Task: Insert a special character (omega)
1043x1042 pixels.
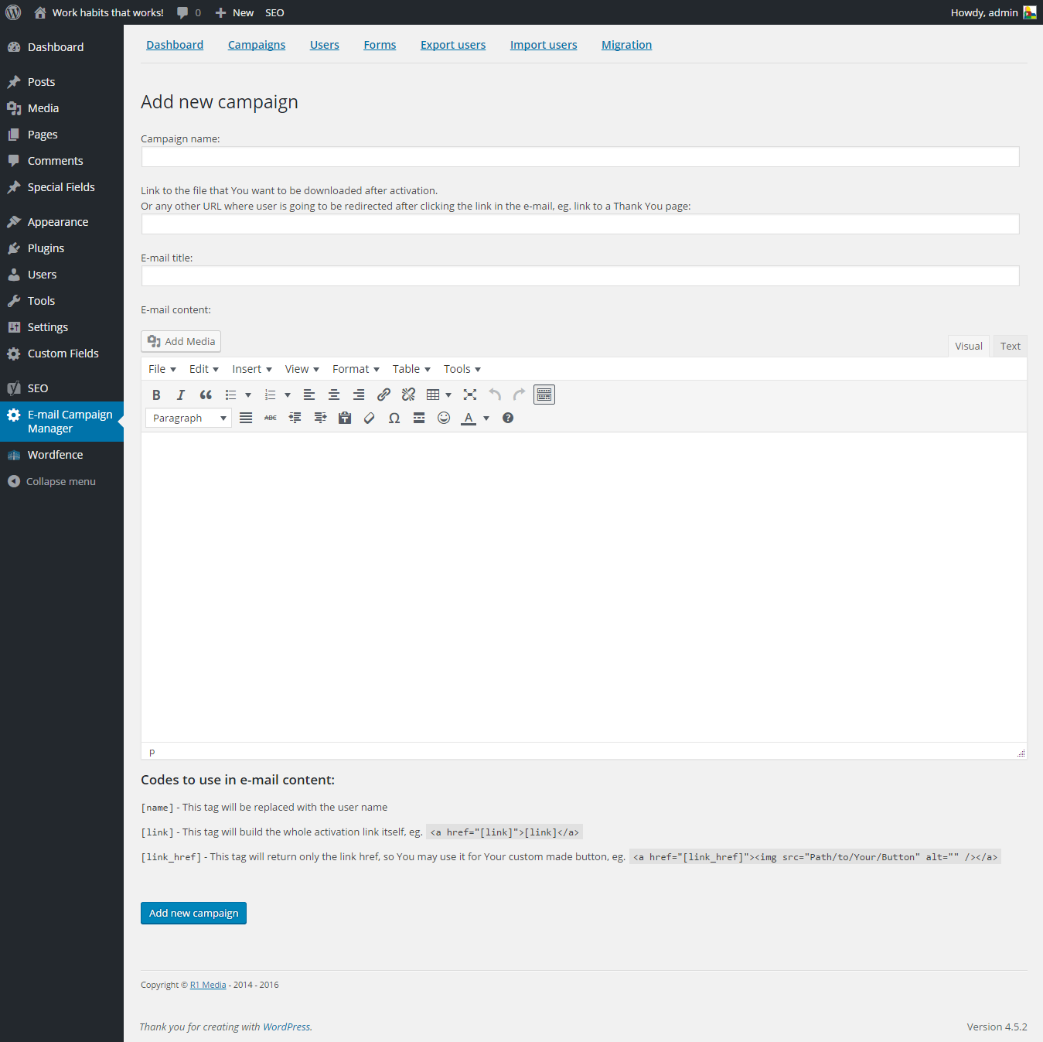Action: pos(394,418)
